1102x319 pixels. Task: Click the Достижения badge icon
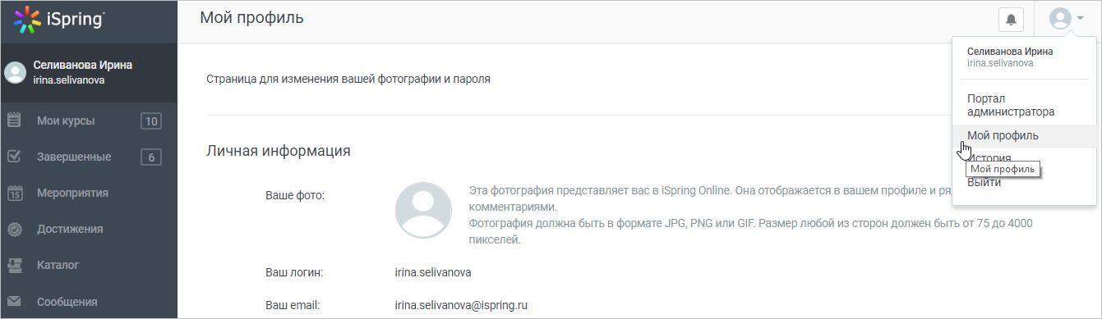pyautogui.click(x=14, y=230)
